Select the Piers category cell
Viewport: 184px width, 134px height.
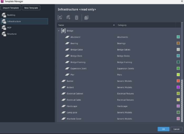pos(119,75)
